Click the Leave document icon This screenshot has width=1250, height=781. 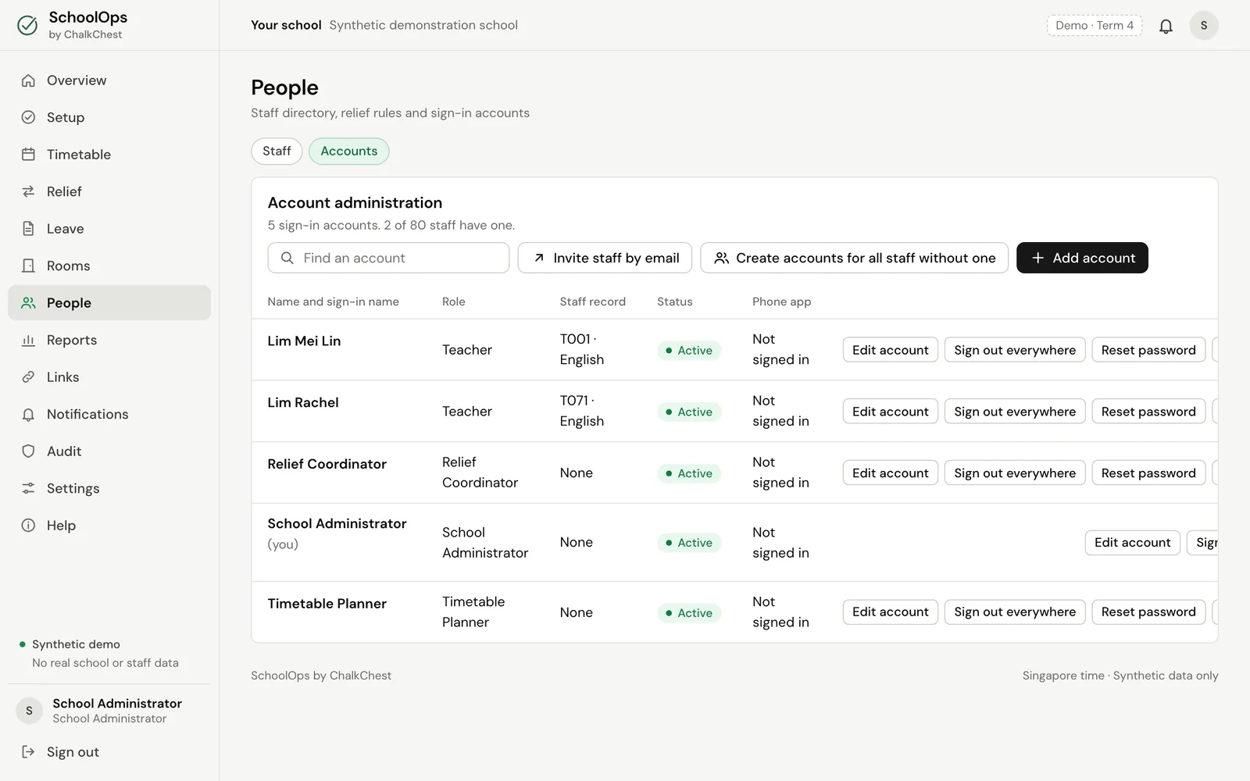pos(29,229)
